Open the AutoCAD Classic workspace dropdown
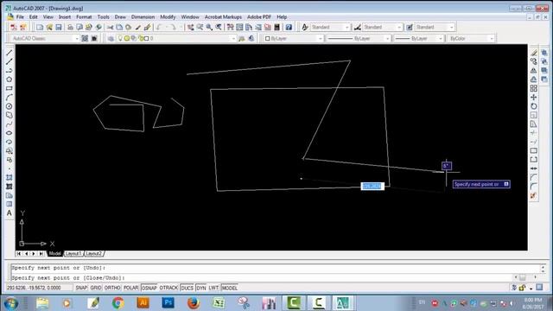 point(45,38)
